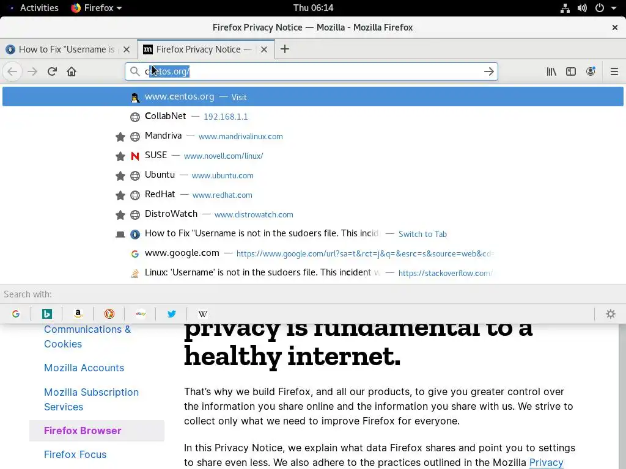Screen dimensions: 626x469
Task: Search with the DuckDuckGo icon
Action: pos(109,314)
